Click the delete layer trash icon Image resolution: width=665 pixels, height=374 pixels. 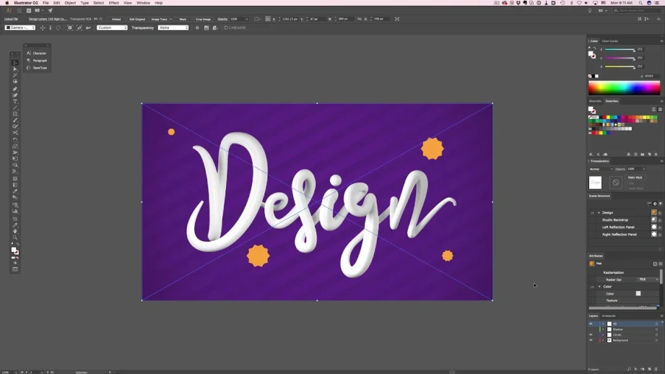click(656, 369)
